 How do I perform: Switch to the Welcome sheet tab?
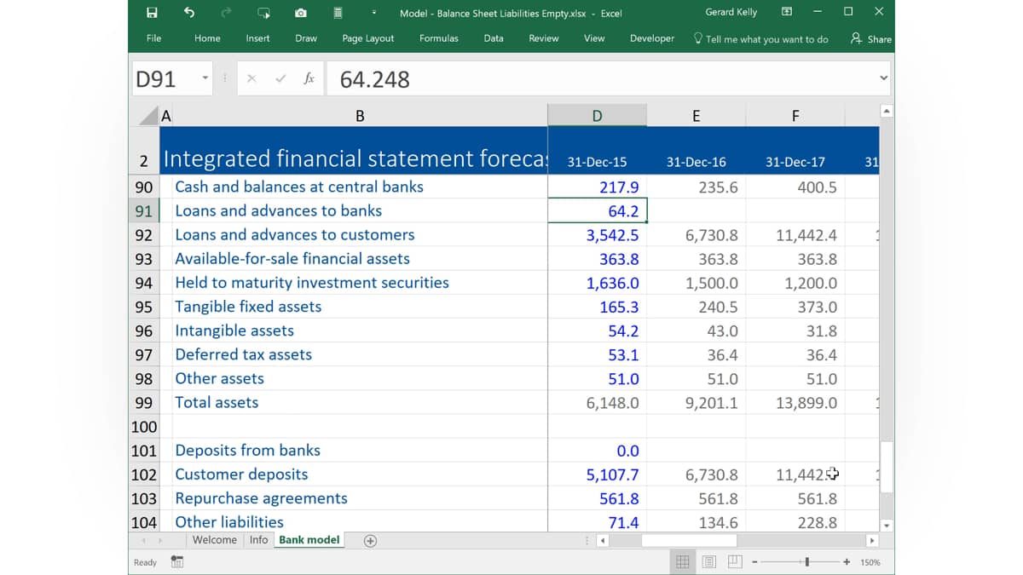pyautogui.click(x=215, y=540)
